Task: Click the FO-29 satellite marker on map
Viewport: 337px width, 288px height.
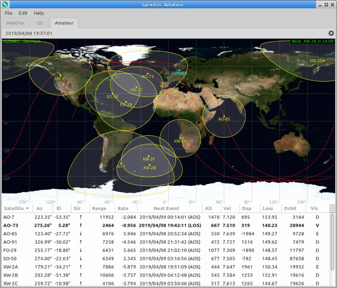Action: pos(126,102)
